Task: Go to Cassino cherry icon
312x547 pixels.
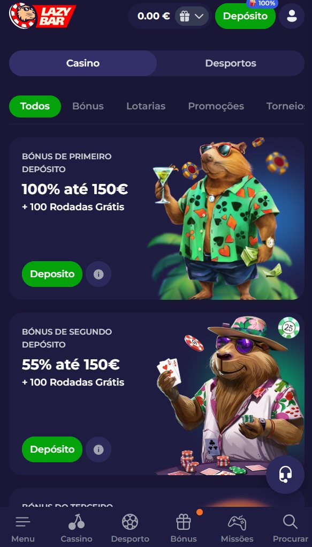Action: coord(76,522)
